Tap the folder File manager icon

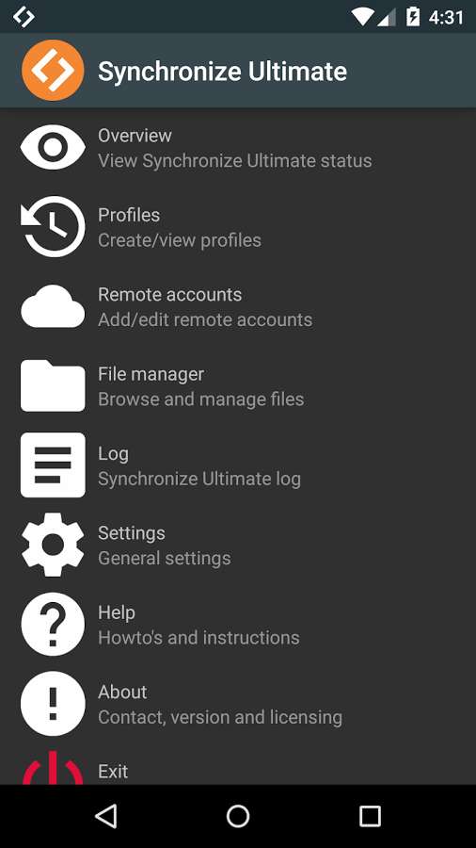tap(53, 385)
